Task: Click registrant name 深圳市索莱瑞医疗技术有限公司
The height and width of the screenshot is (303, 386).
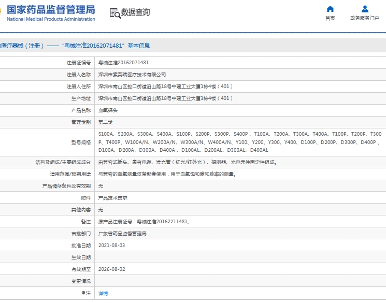Action: (132, 75)
